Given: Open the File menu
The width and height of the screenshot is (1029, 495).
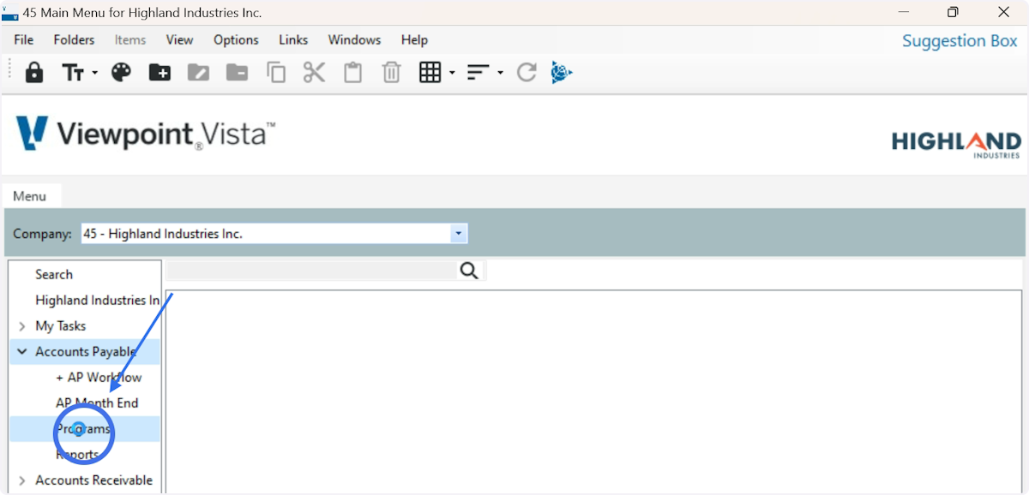Looking at the screenshot, I should click(24, 40).
